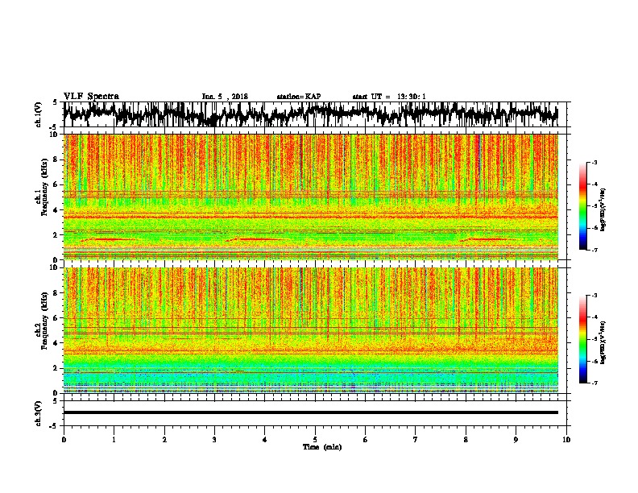This screenshot has width=638, height=493.
Task: Click the ch.1 voltage waveform trace
Action: click(x=311, y=114)
